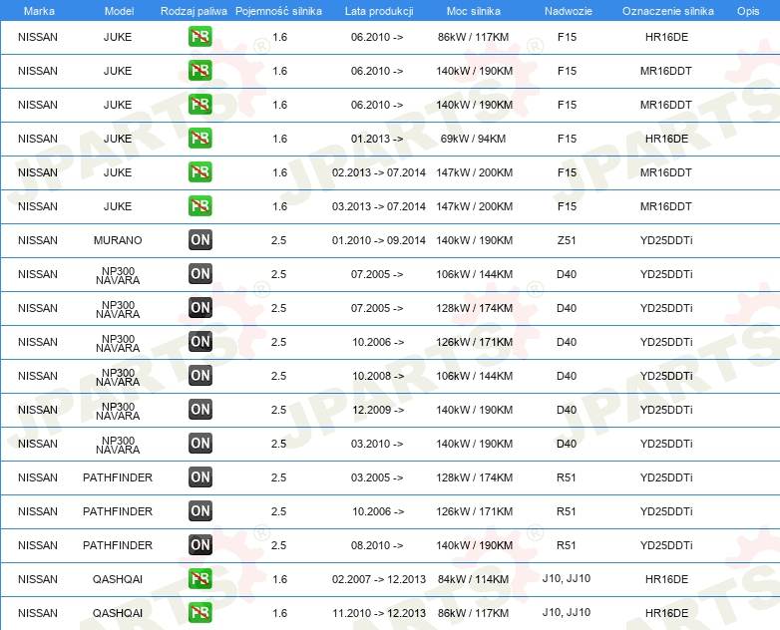
Task: Click the J10, JJ10 body code in the 11.2010 row
Action: [567, 612]
